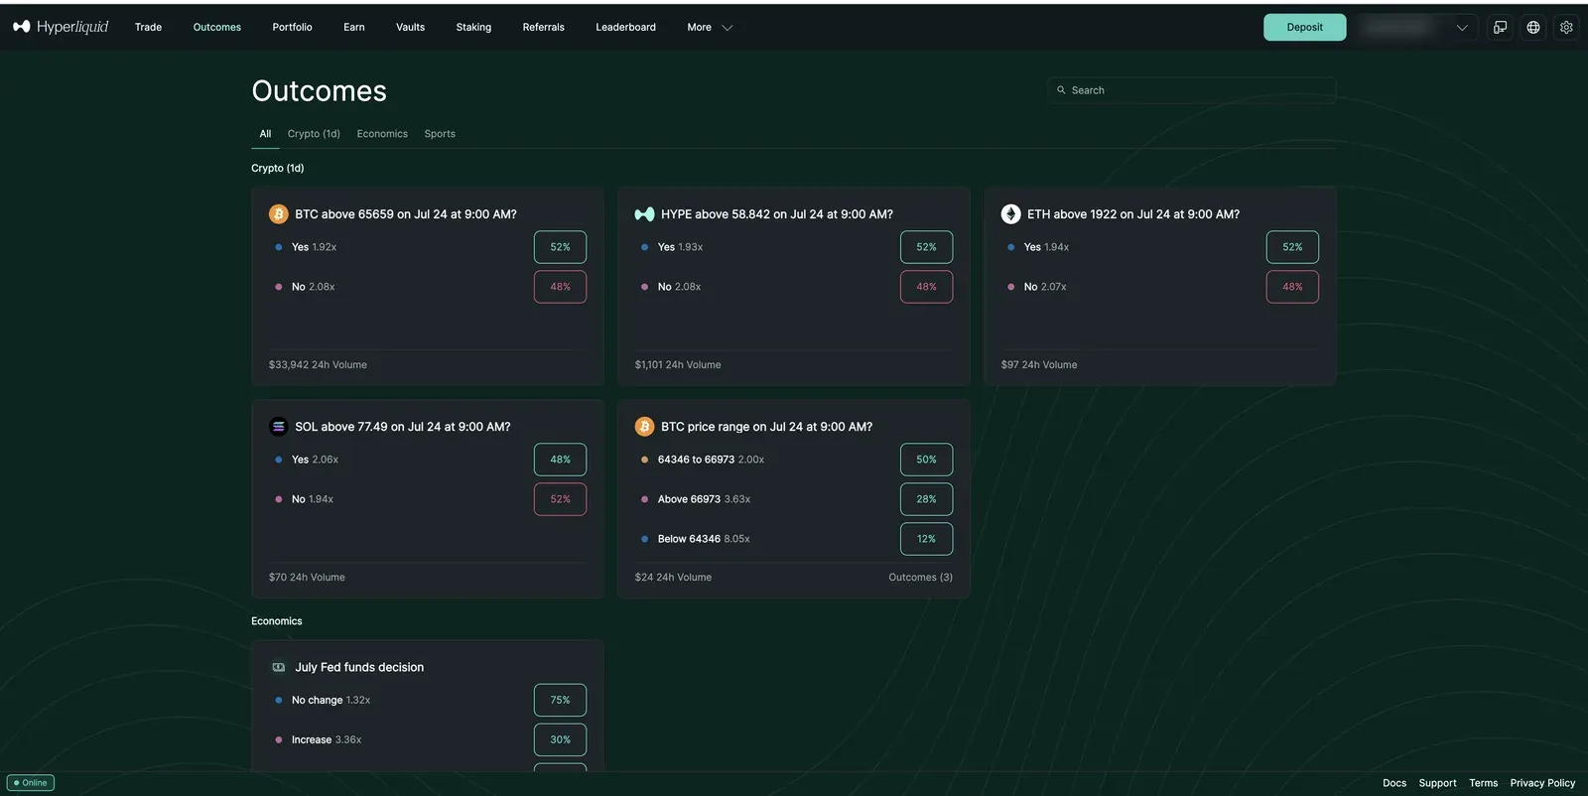This screenshot has height=796, width=1588.
Task: Open 'SOL above 77.49 on Jul 24' market title
Action: click(x=403, y=427)
